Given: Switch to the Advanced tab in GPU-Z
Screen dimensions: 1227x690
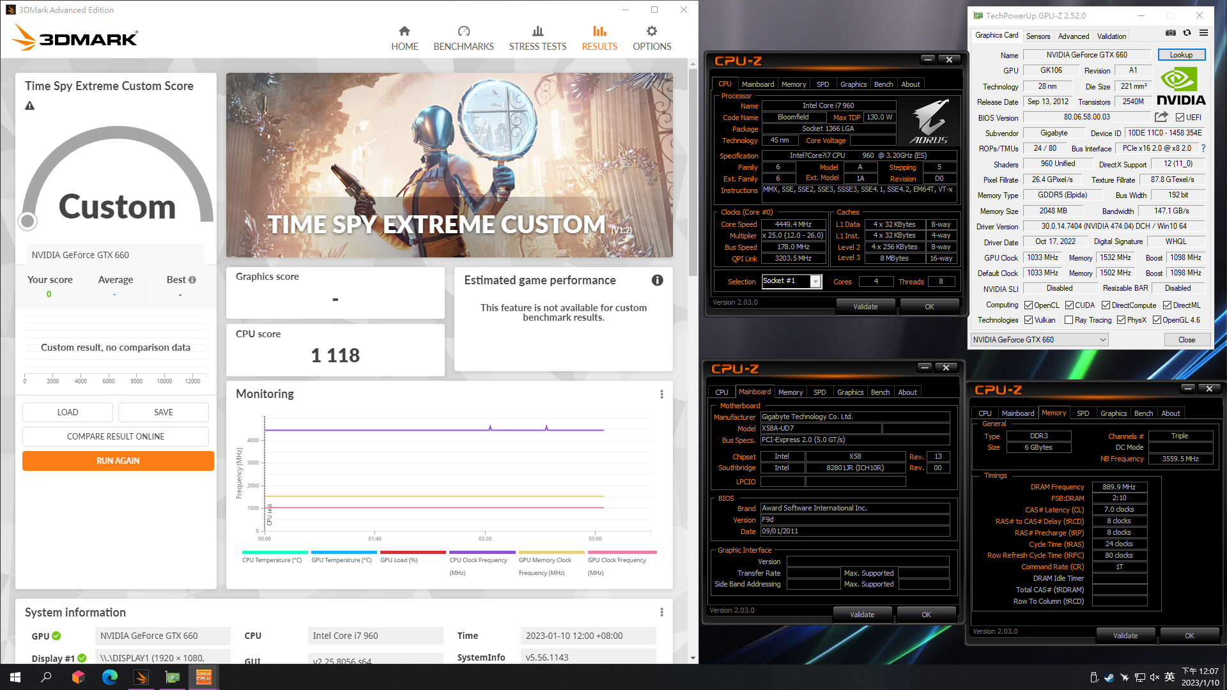Looking at the screenshot, I should pos(1073,36).
